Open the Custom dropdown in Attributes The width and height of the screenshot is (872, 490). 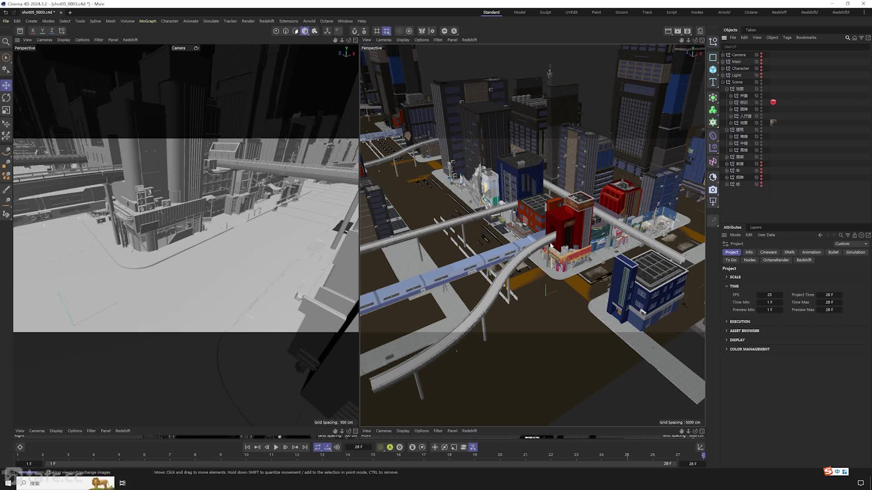pos(851,244)
